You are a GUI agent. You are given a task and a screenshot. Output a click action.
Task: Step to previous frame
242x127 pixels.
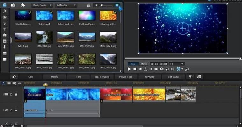(140, 69)
